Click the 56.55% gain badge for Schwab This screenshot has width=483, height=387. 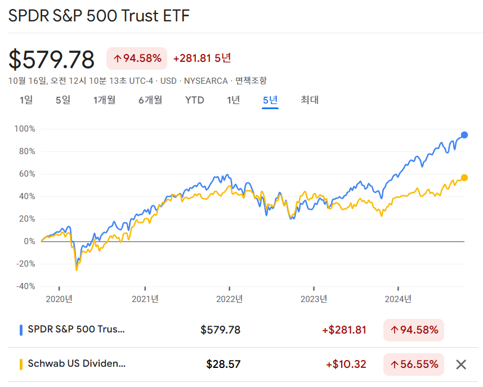coord(413,364)
